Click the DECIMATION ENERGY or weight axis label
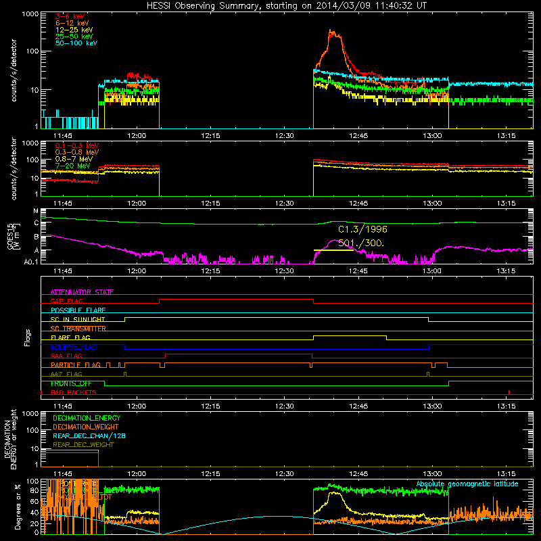541x541 pixels. tap(10, 439)
